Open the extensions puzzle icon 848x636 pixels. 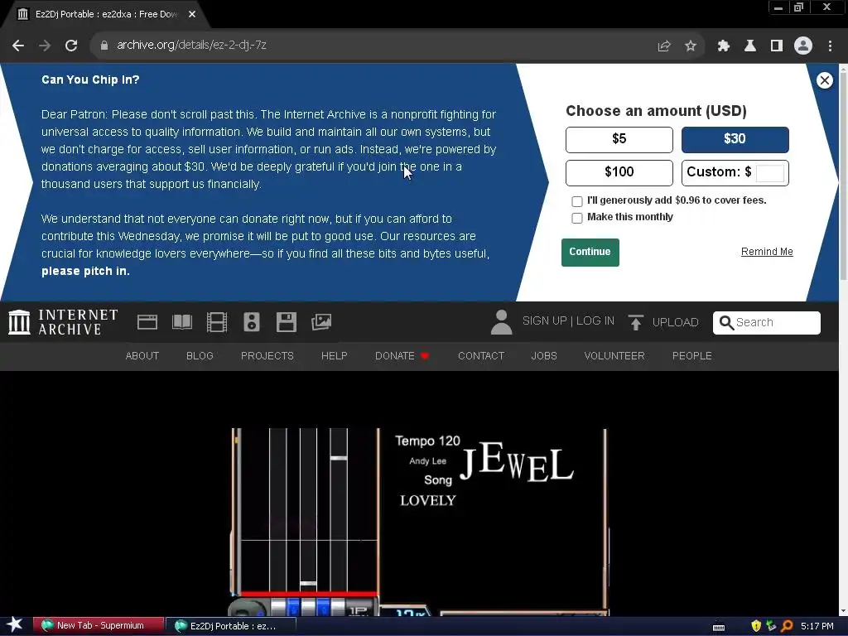click(x=724, y=46)
